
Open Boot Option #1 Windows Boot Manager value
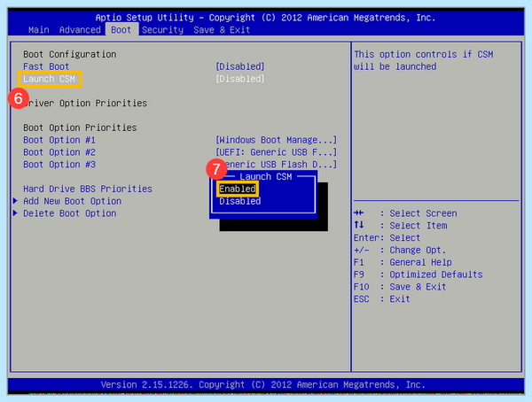click(276, 140)
